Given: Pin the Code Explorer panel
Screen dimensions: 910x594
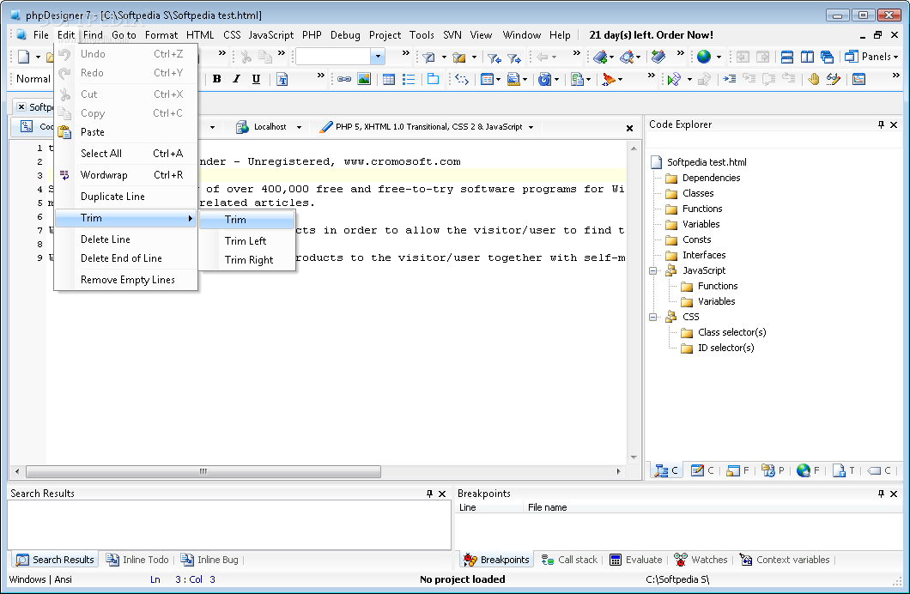Looking at the screenshot, I should 881,124.
